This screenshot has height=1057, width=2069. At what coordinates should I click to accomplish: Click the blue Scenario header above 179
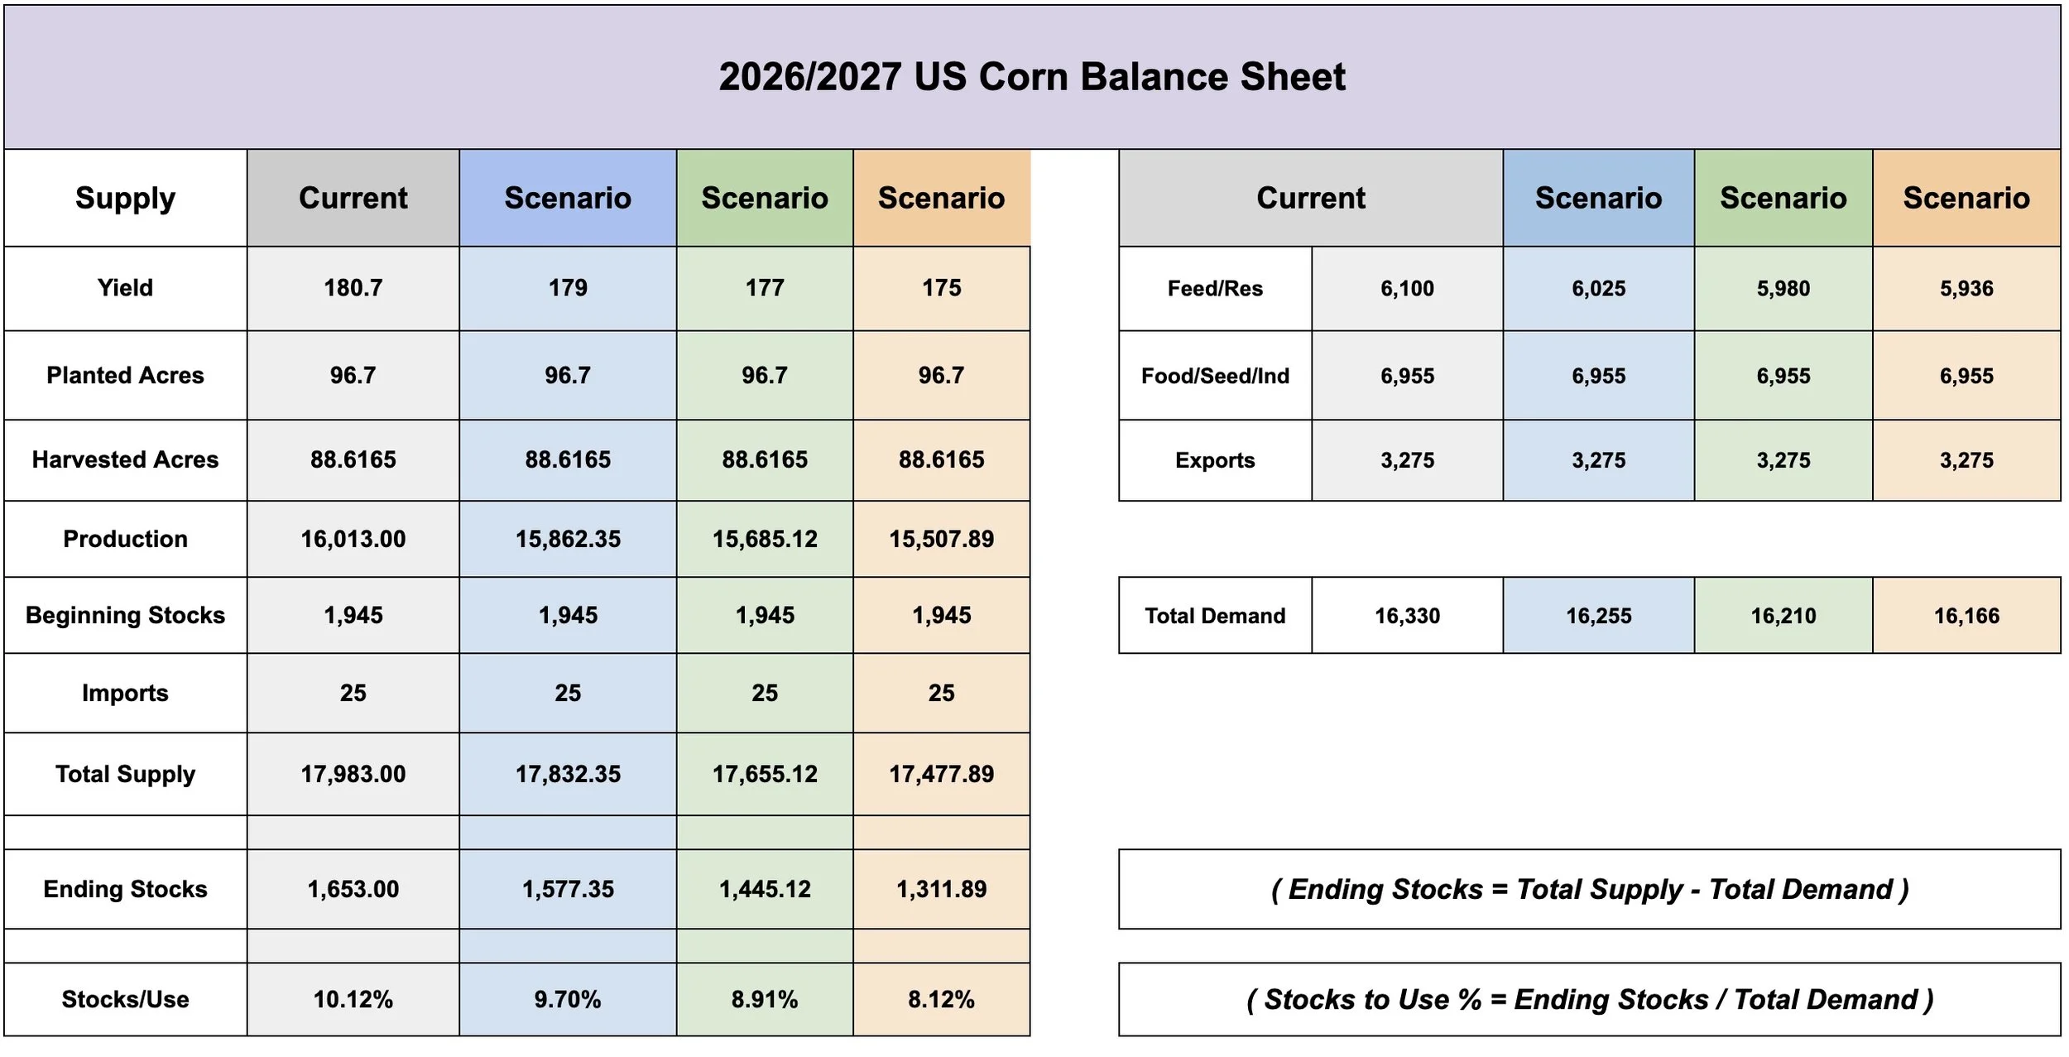(568, 199)
